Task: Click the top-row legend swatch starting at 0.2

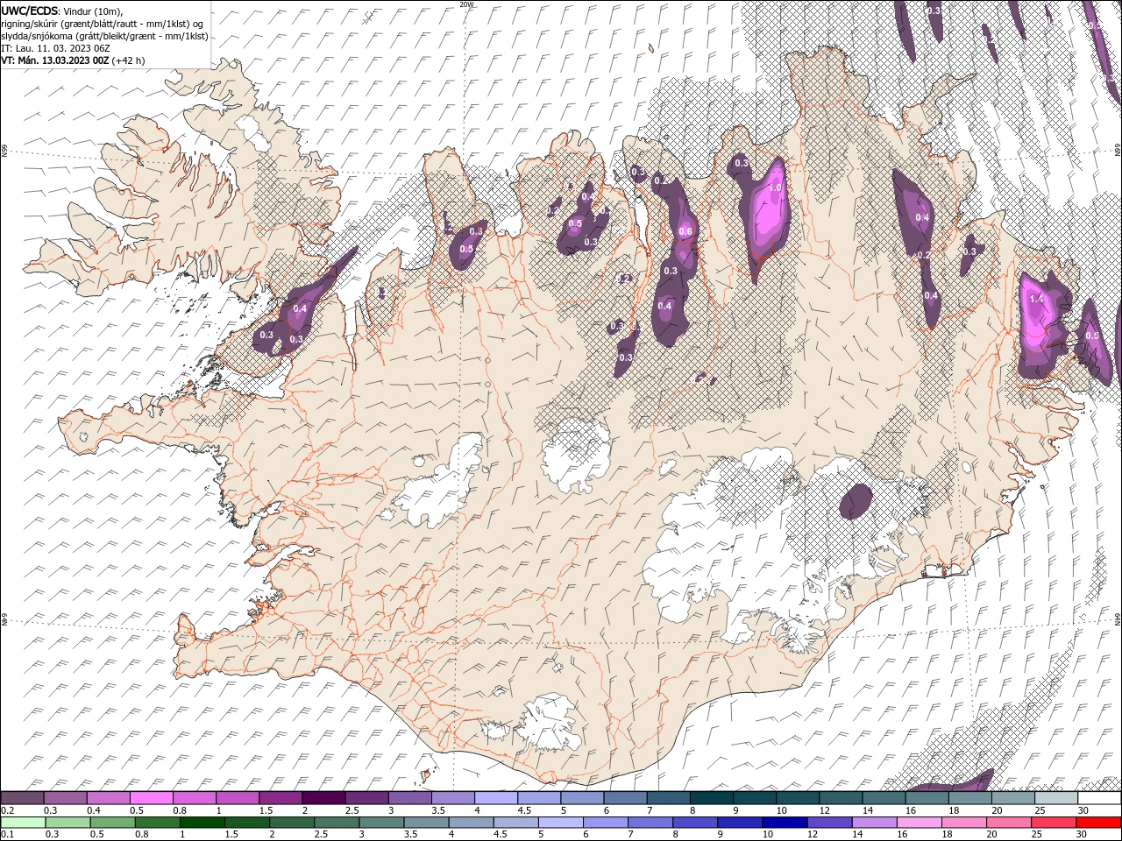Action: [22, 798]
